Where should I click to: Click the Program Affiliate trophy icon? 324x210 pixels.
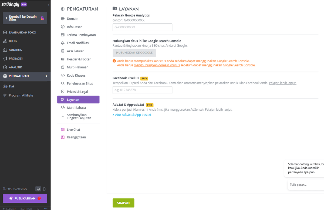coord(5,96)
